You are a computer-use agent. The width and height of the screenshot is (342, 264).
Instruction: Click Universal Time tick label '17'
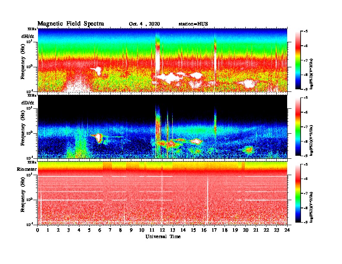215,230
